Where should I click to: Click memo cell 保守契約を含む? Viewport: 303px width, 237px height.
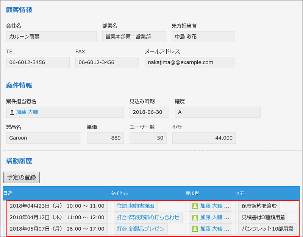pos(259,206)
